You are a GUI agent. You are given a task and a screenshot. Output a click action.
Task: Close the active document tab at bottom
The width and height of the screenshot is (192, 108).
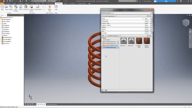pyautogui.click(x=44, y=104)
